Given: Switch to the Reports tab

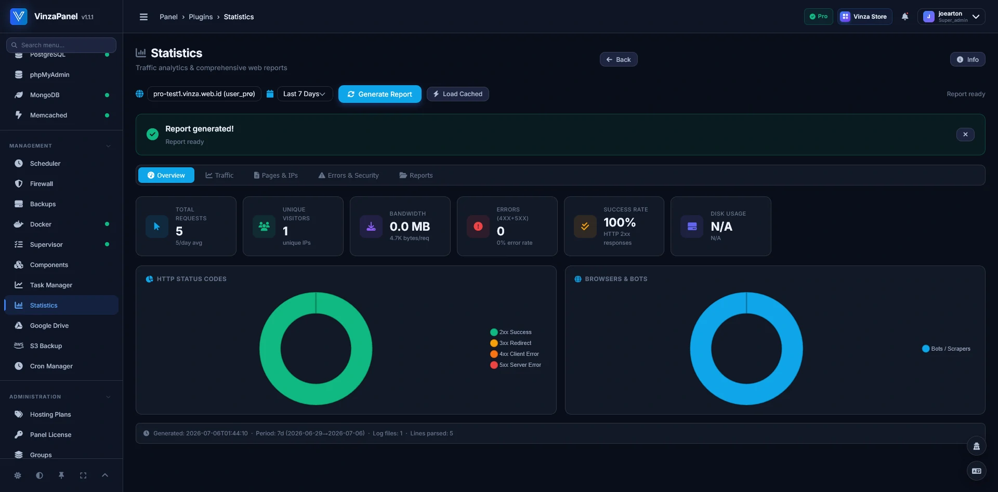Looking at the screenshot, I should click(x=416, y=176).
